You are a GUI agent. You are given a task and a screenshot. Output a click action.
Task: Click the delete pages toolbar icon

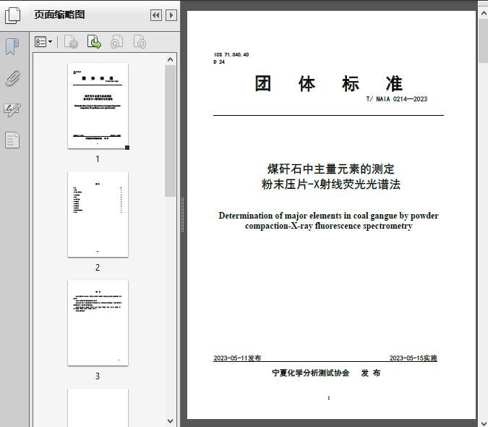point(71,42)
